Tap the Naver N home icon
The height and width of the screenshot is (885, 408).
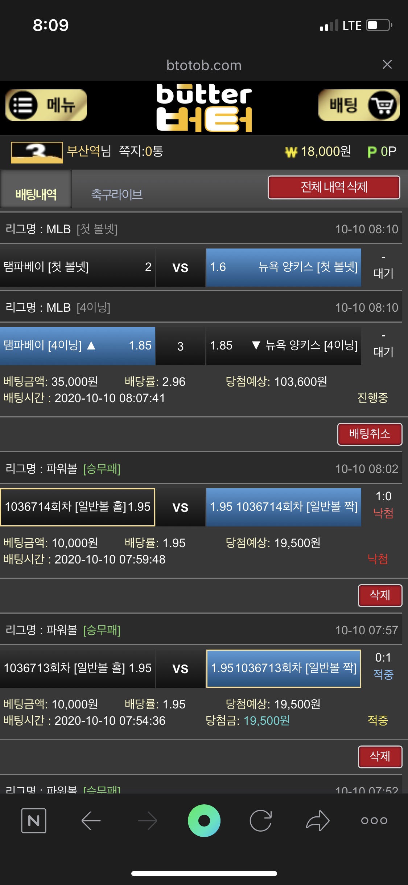point(34,821)
